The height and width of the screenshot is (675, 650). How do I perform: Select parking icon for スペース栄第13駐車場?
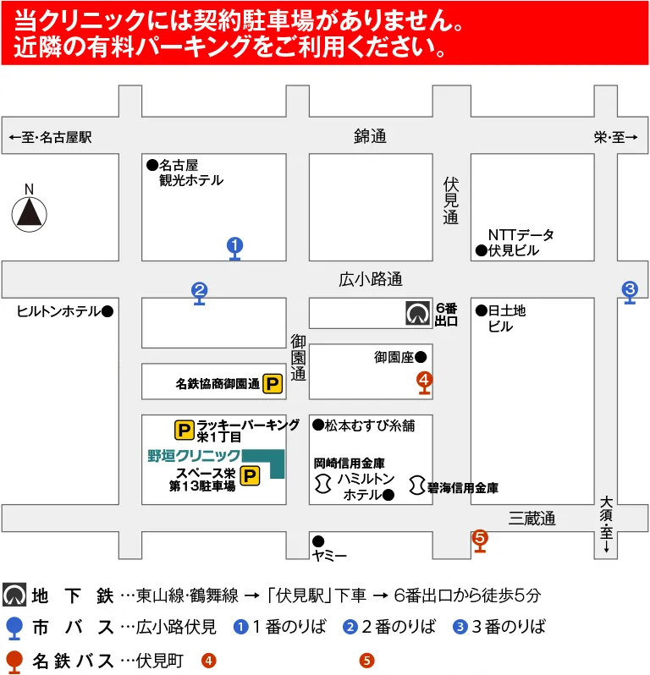[251, 478]
